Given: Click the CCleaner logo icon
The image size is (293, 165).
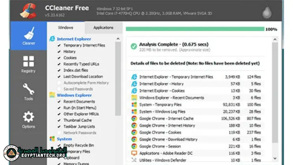Looking at the screenshot, I should click(x=28, y=11).
